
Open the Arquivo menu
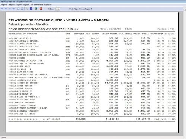point(4,4)
